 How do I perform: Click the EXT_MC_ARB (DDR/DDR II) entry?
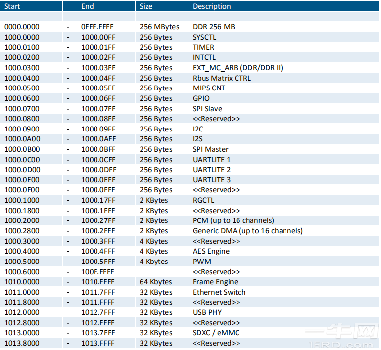click(238, 68)
